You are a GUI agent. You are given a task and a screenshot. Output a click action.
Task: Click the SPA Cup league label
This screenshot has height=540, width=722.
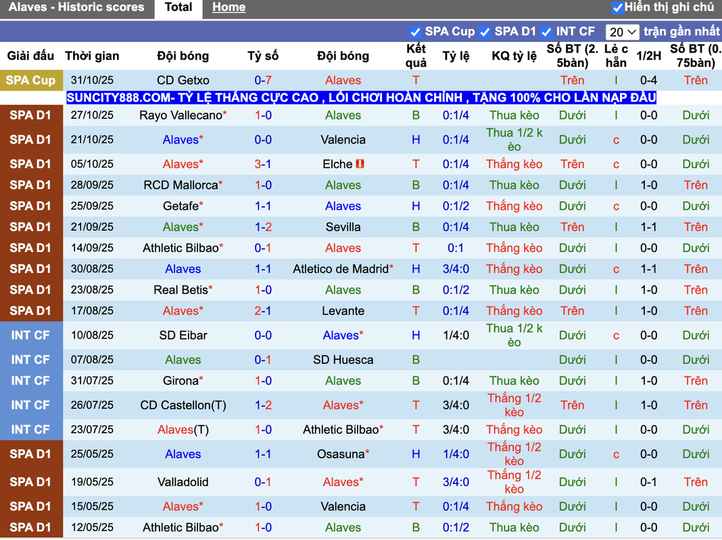[30, 80]
